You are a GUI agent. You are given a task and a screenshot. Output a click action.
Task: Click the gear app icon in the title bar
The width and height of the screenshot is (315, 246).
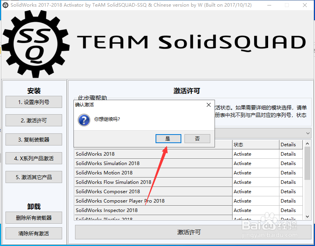(5, 5)
